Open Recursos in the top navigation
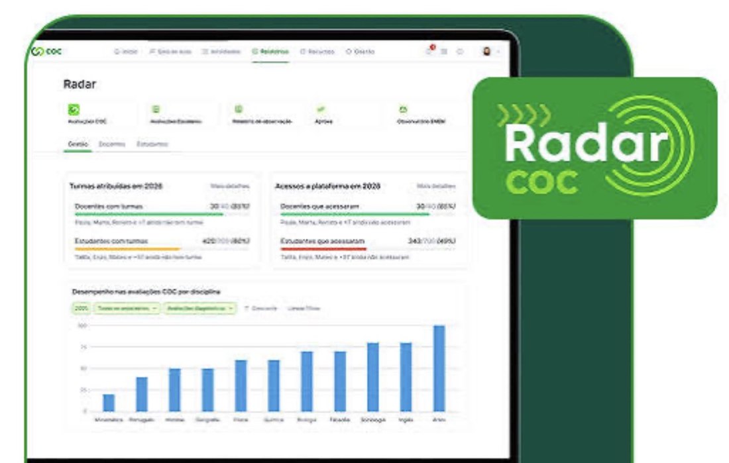This screenshot has height=463, width=729. tap(317, 52)
